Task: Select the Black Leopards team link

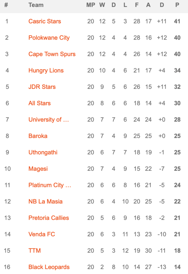Action: 49,267
